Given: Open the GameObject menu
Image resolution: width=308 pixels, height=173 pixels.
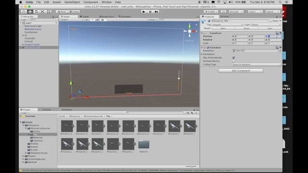Looking at the screenshot, I should pyautogui.click(x=72, y=2).
